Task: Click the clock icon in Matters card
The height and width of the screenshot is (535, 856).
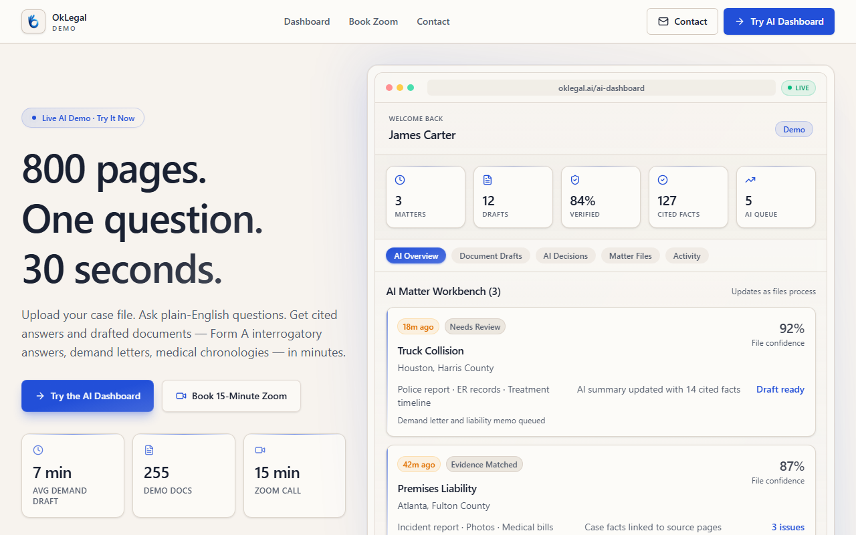Action: coord(400,180)
